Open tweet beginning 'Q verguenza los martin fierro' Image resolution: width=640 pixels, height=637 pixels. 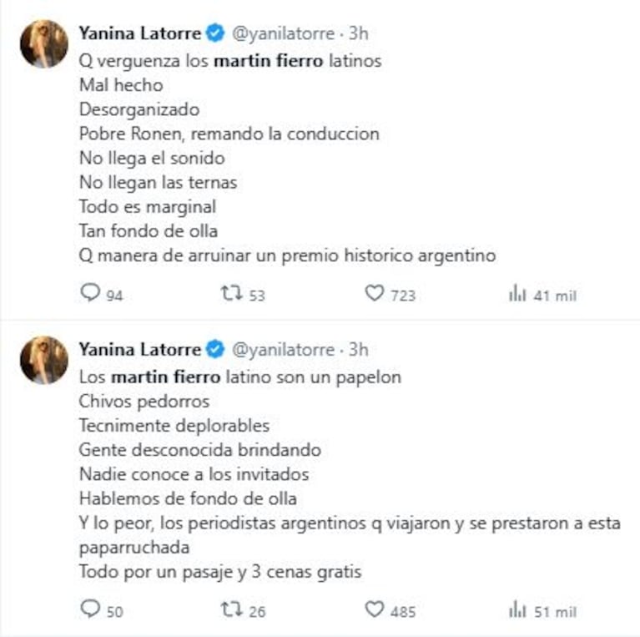click(x=229, y=61)
